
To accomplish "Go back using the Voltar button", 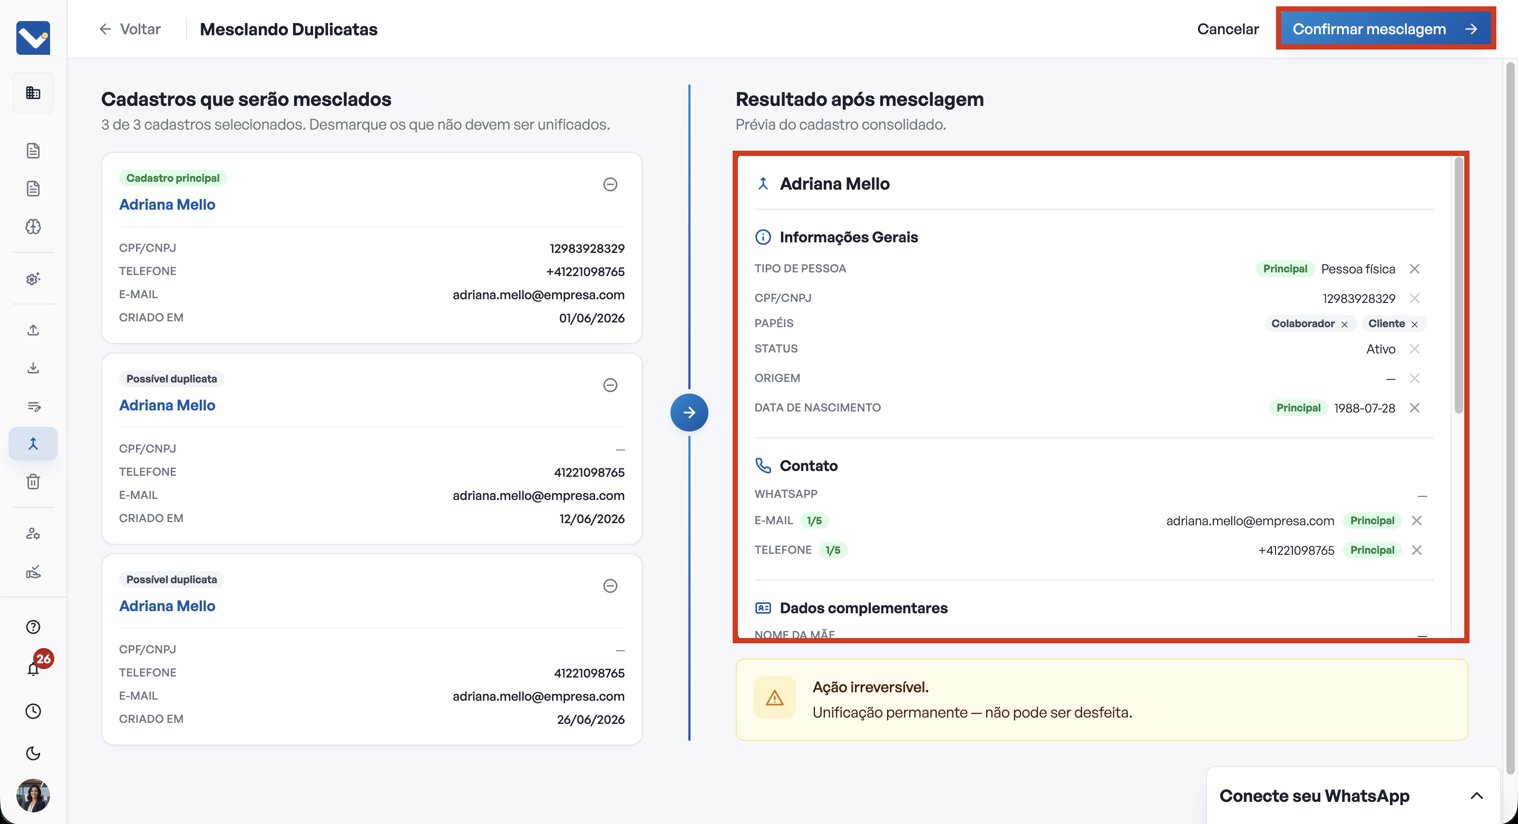I will tap(130, 29).
